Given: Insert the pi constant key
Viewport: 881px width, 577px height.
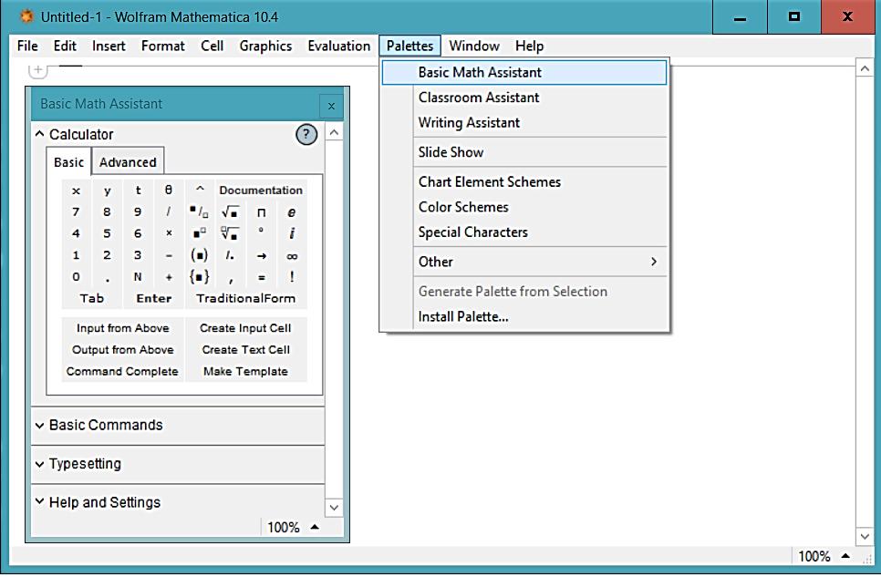Looking at the screenshot, I should 261,211.
